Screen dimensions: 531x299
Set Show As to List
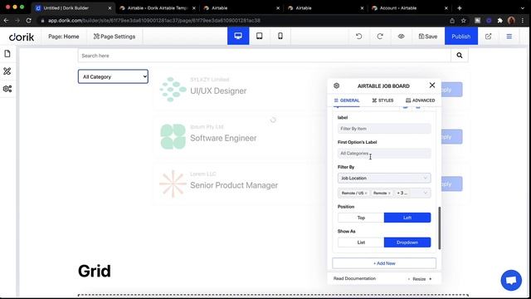(x=361, y=243)
